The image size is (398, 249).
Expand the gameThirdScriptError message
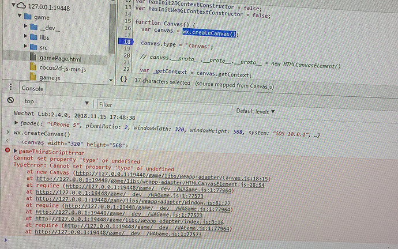coord(16,151)
